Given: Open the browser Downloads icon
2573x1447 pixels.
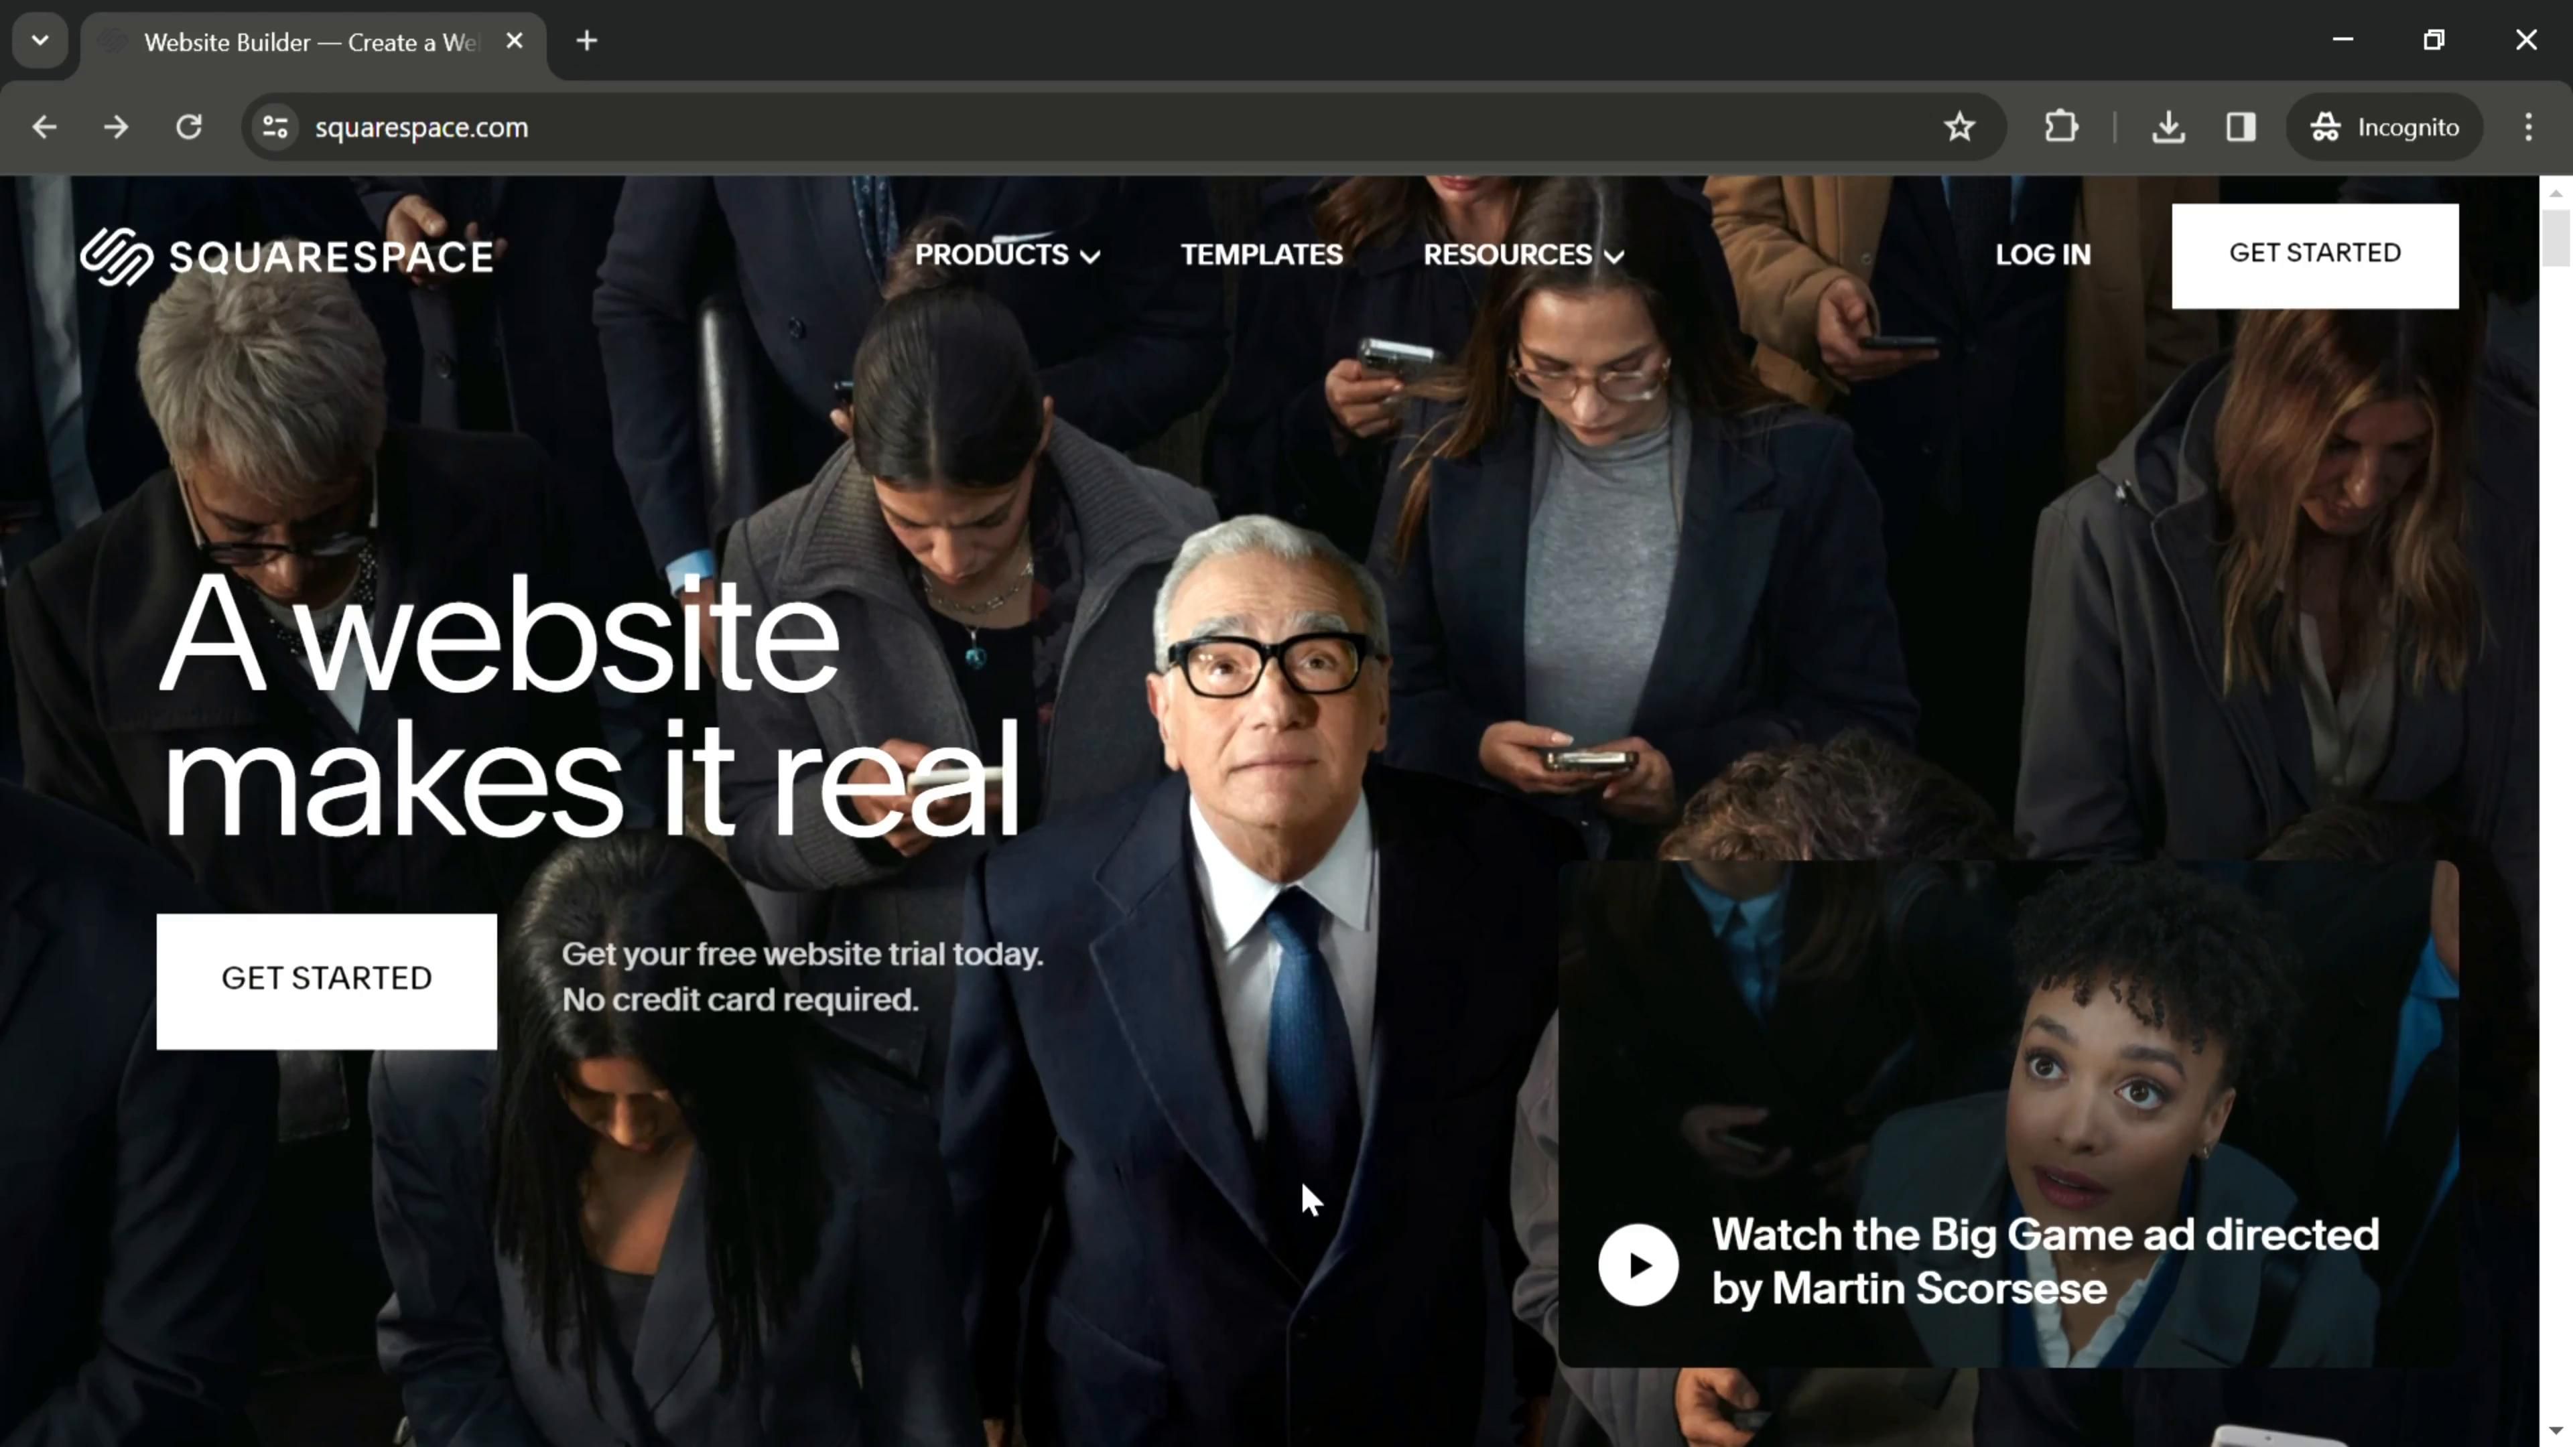Looking at the screenshot, I should coord(2168,127).
